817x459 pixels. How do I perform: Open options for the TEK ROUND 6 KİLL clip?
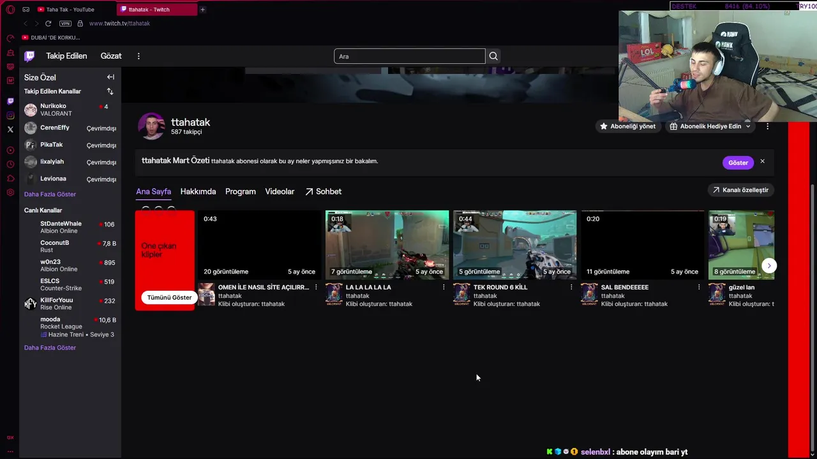(571, 288)
